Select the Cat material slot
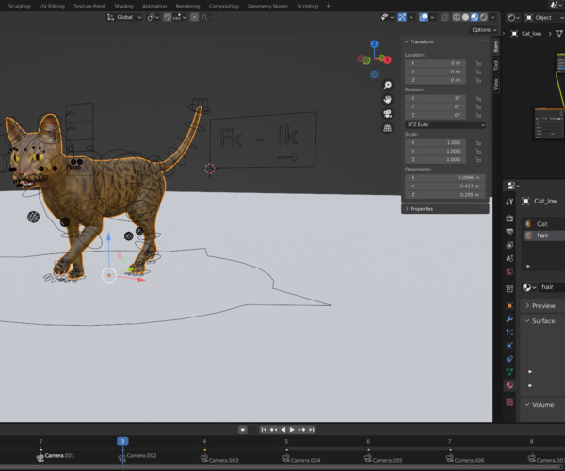The height and width of the screenshot is (471, 565). [x=544, y=224]
